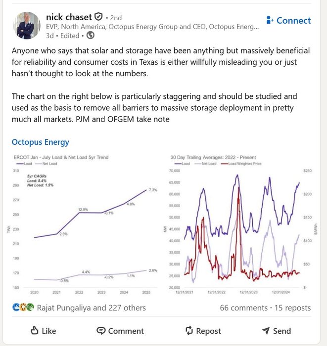
Task: Click the Like label text
Action: point(49,331)
